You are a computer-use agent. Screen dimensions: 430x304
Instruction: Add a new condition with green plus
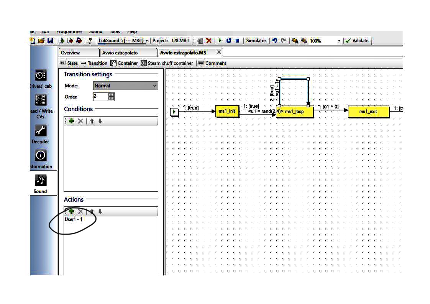tap(71, 121)
